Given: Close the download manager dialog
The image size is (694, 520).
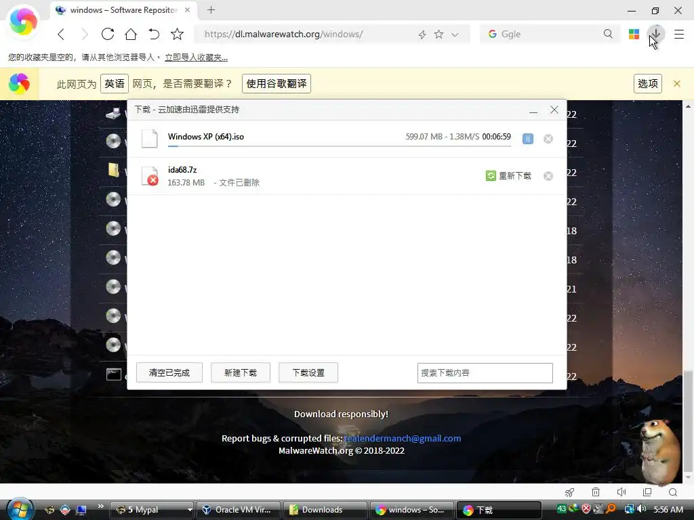Looking at the screenshot, I should click(x=554, y=110).
